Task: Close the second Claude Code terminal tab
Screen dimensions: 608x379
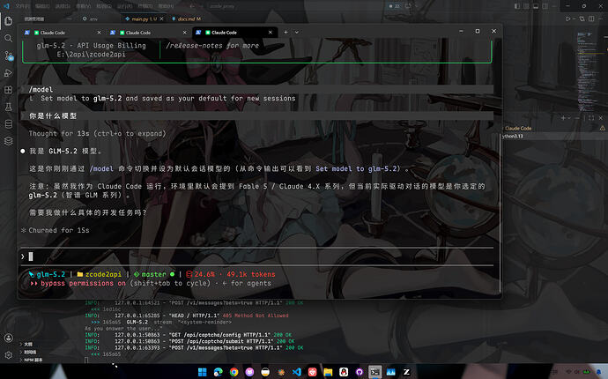Action: pos(184,33)
